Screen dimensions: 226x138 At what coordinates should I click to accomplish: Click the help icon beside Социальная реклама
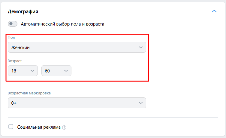click(x=64, y=127)
